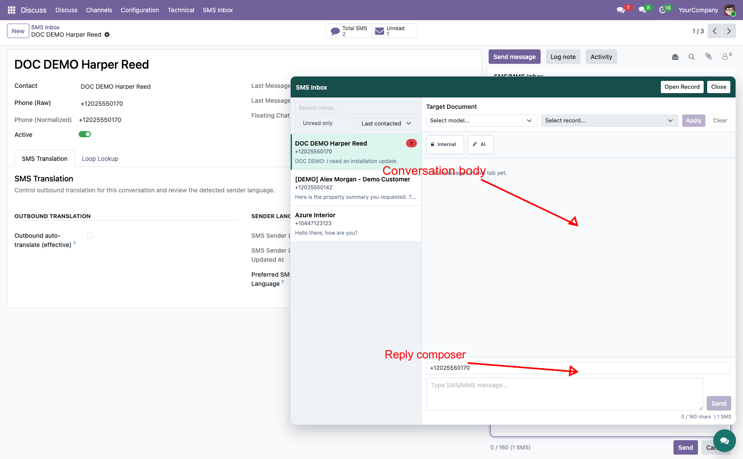Click New record button
This screenshot has width=743, height=459.
click(18, 31)
